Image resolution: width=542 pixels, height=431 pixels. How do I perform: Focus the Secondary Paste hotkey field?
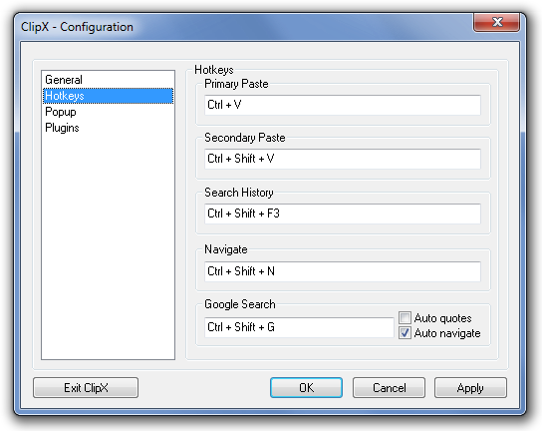[x=342, y=159]
